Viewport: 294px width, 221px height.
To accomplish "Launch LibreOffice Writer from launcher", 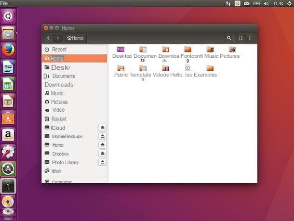I will click(x=8, y=67).
